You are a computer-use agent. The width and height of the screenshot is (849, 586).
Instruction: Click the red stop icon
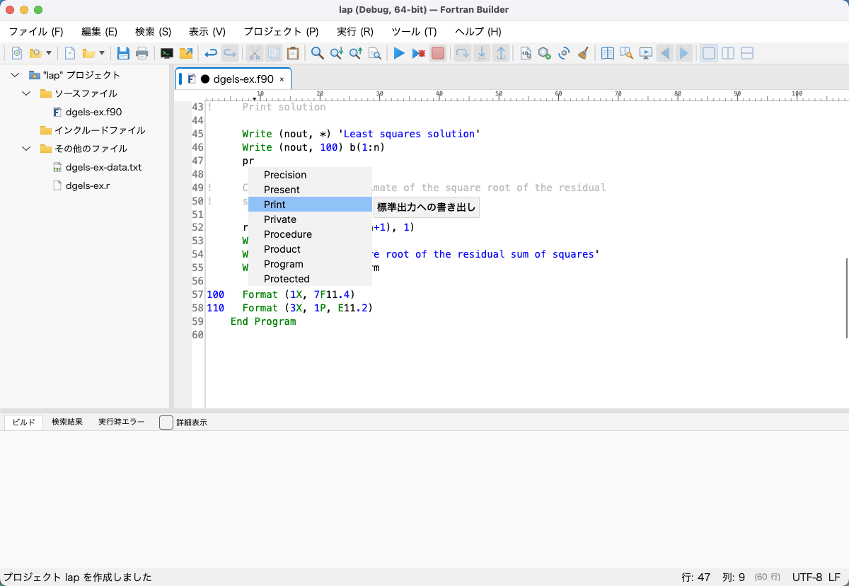click(438, 53)
